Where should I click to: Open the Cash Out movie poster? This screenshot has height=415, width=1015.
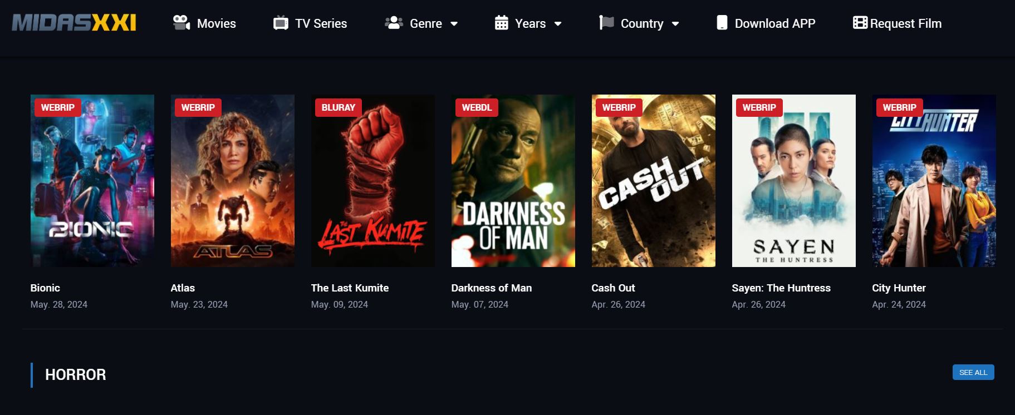pyautogui.click(x=654, y=181)
